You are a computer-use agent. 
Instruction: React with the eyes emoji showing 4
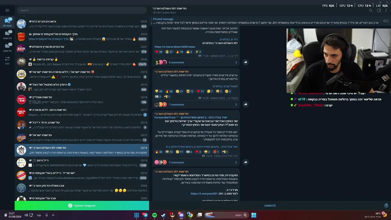(x=189, y=152)
